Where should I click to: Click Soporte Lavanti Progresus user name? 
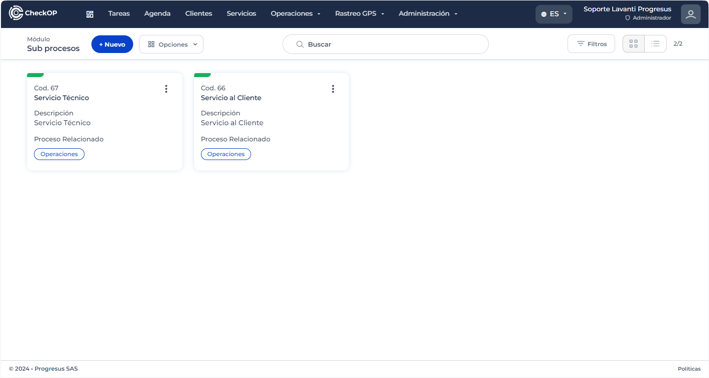pos(627,9)
